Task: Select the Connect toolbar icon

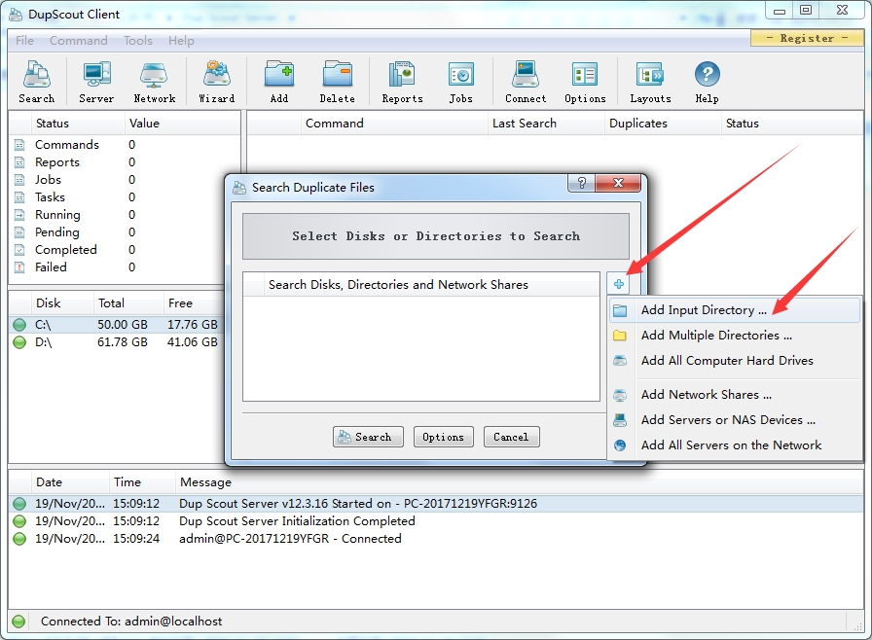Action: pos(525,83)
